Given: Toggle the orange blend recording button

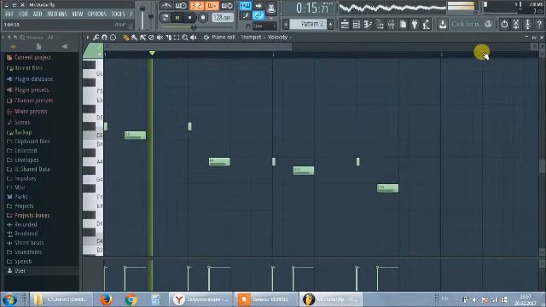Looking at the screenshot, I should pyautogui.click(x=212, y=6).
